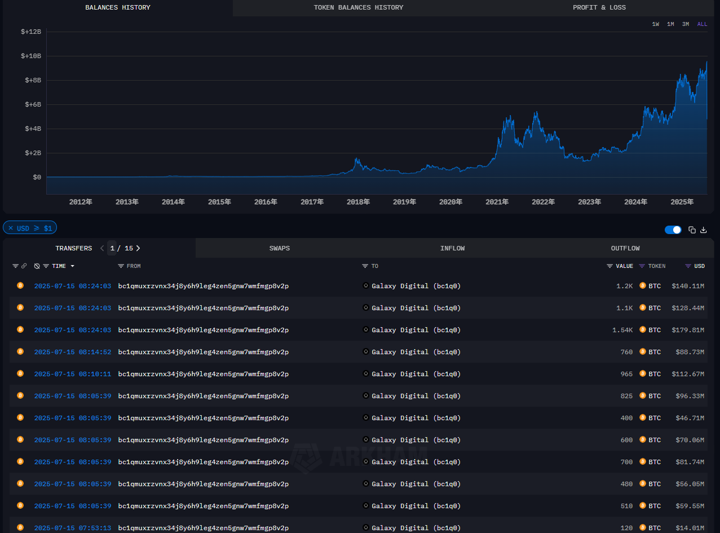Click the download transfers icon
This screenshot has width=720, height=533.
click(x=703, y=230)
